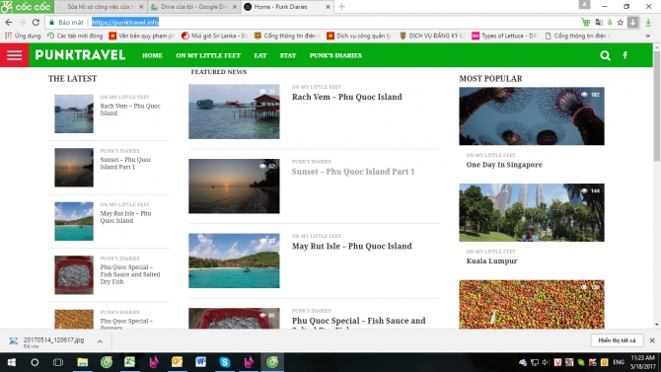Click the translate icon in address bar

[599, 23]
